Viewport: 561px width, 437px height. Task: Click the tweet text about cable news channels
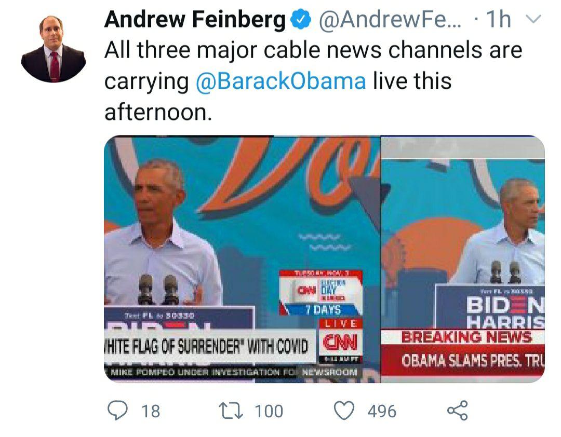click(312, 66)
